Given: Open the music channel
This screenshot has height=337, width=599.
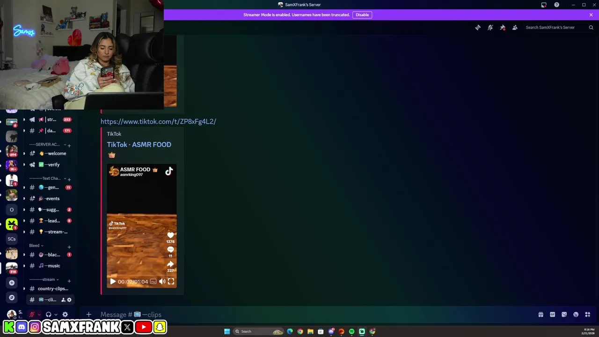Looking at the screenshot, I should 49,266.
